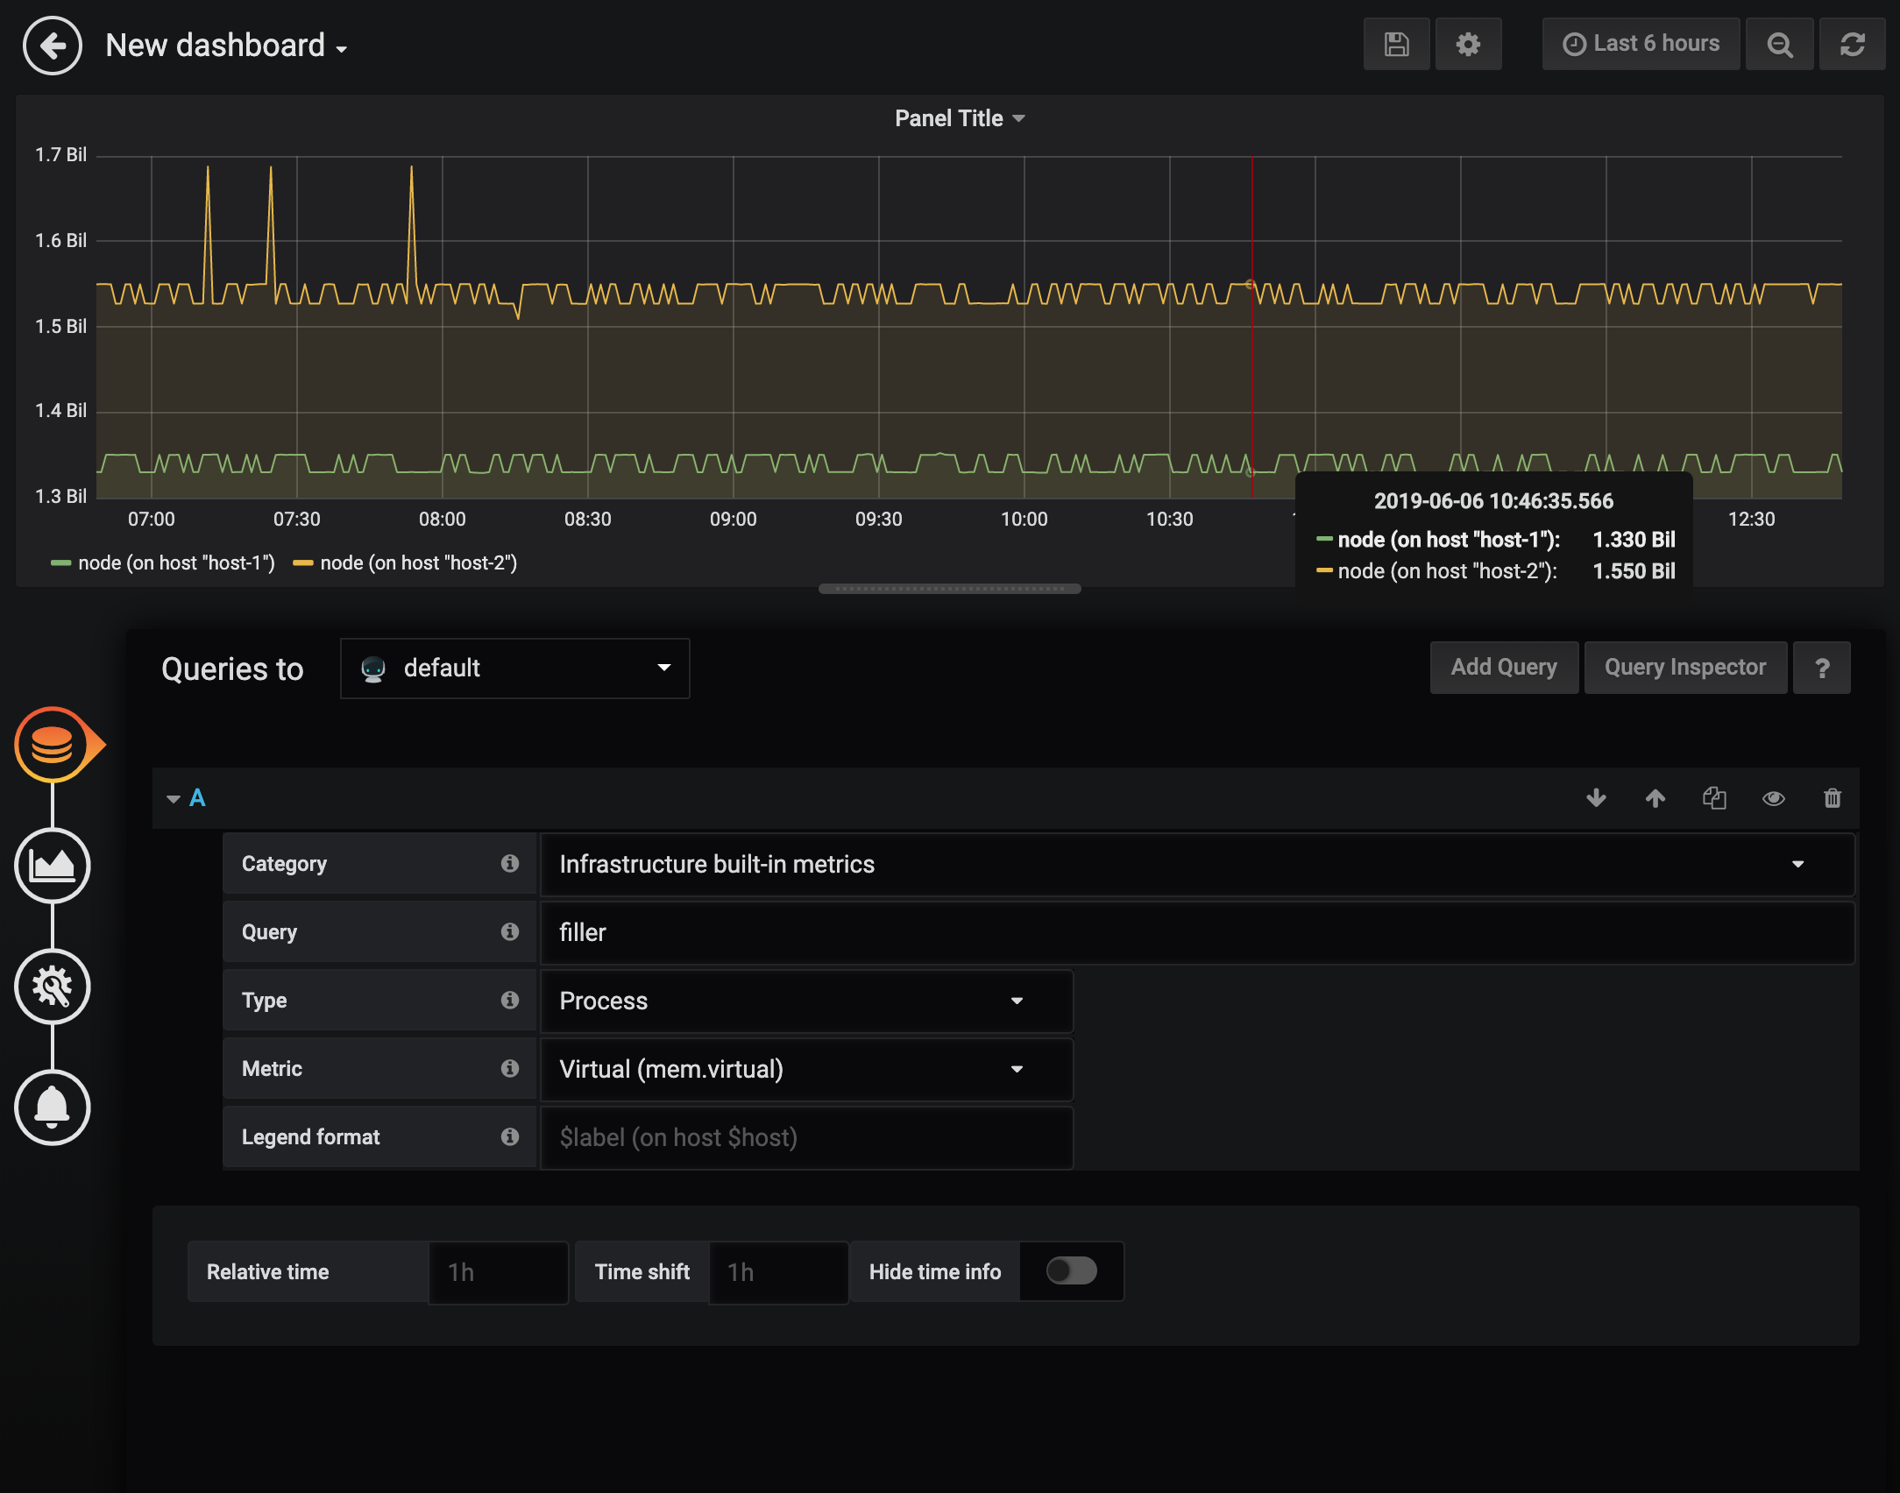Viewport: 1900px width, 1493px height.
Task: Click the Add Query button
Action: pos(1504,668)
